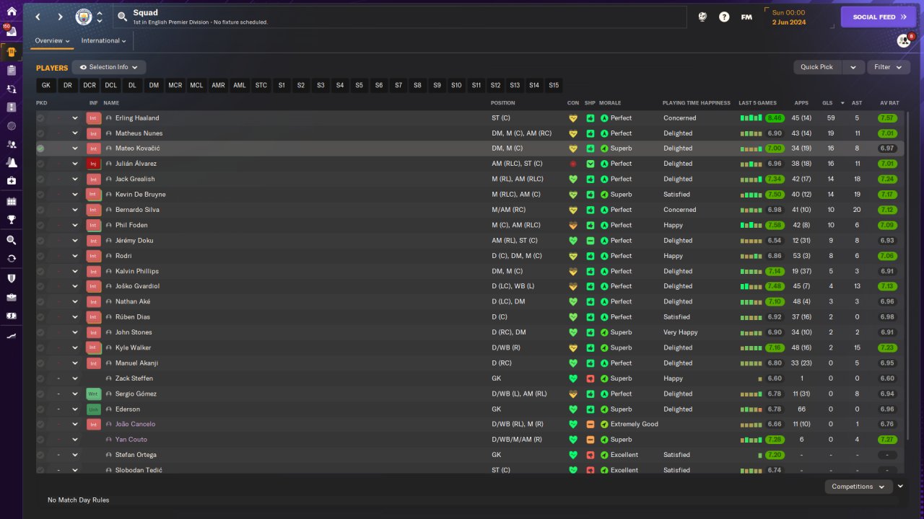Click the Quick Pick button

[x=817, y=67]
